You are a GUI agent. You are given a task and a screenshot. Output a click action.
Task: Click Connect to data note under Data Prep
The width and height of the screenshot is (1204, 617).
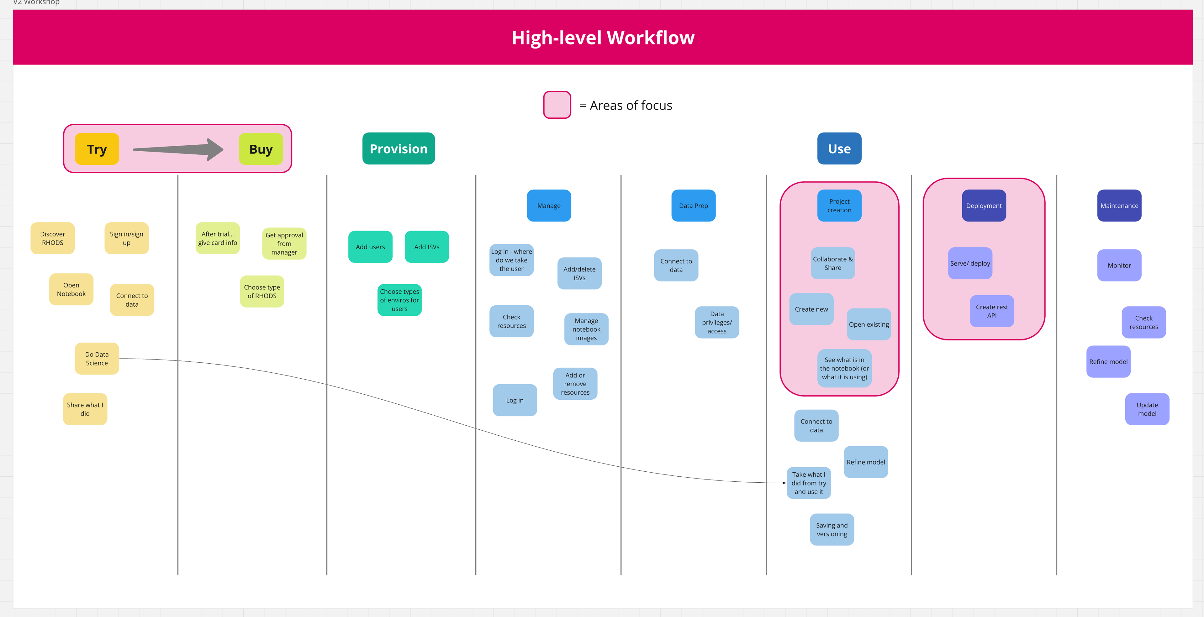(x=676, y=265)
